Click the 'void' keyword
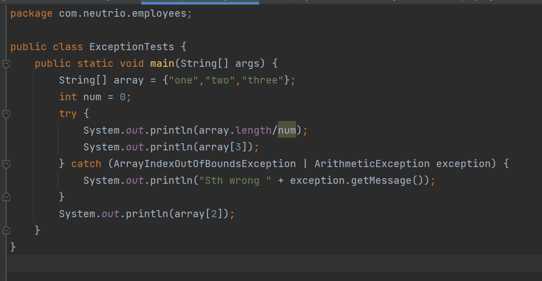The width and height of the screenshot is (542, 281). click(132, 63)
